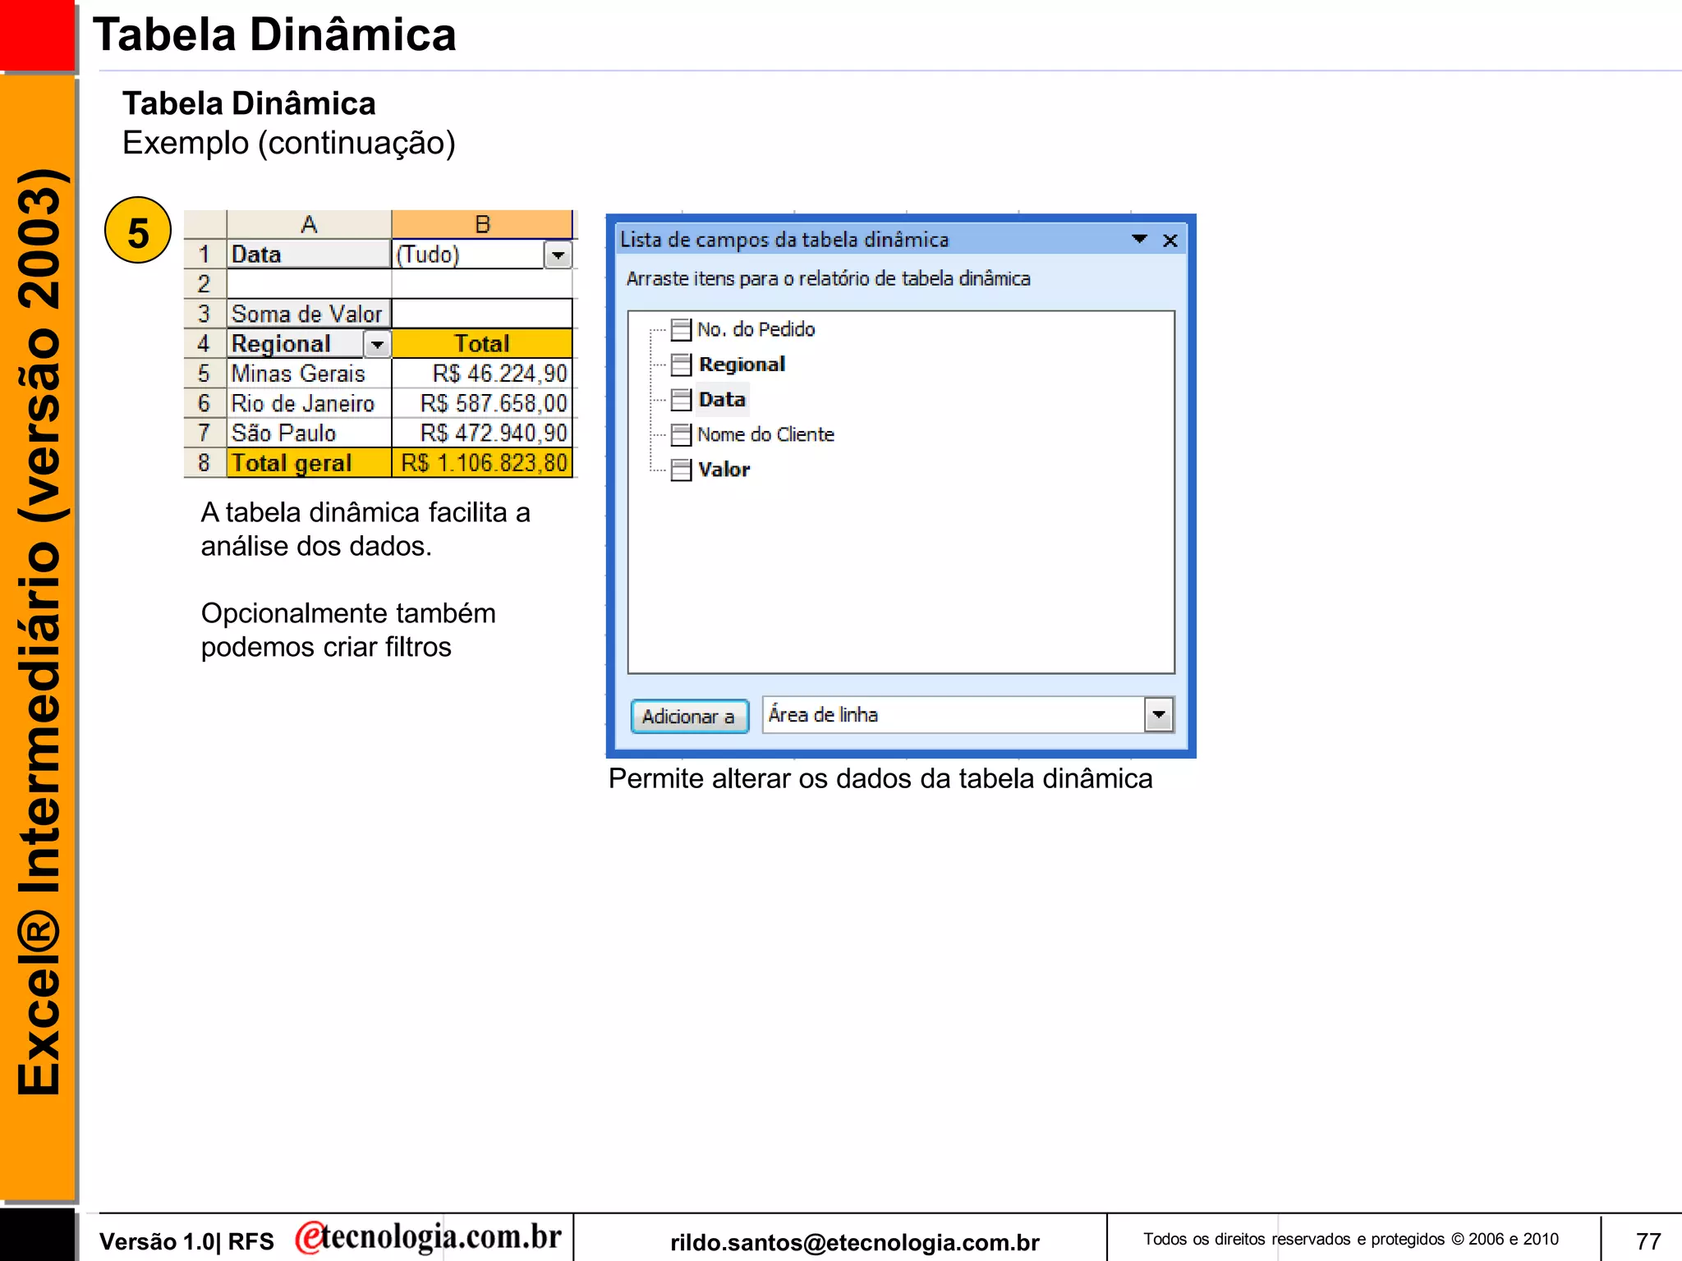Click the Rio de Janeiro cell
1682x1261 pixels.
(x=309, y=403)
